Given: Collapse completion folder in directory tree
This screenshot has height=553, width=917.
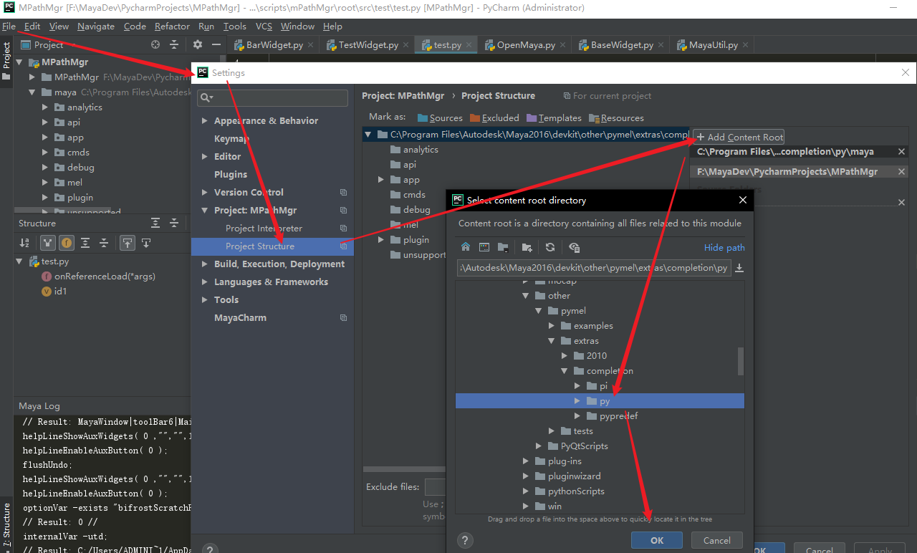Looking at the screenshot, I should click(x=565, y=371).
